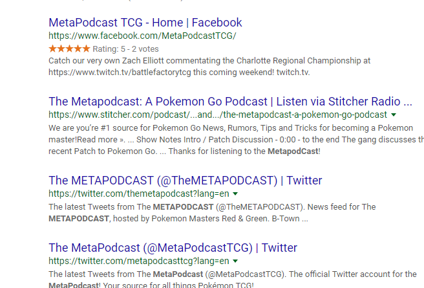Click the Zach Elliott Charlotte Regional snippet line

coord(209,61)
